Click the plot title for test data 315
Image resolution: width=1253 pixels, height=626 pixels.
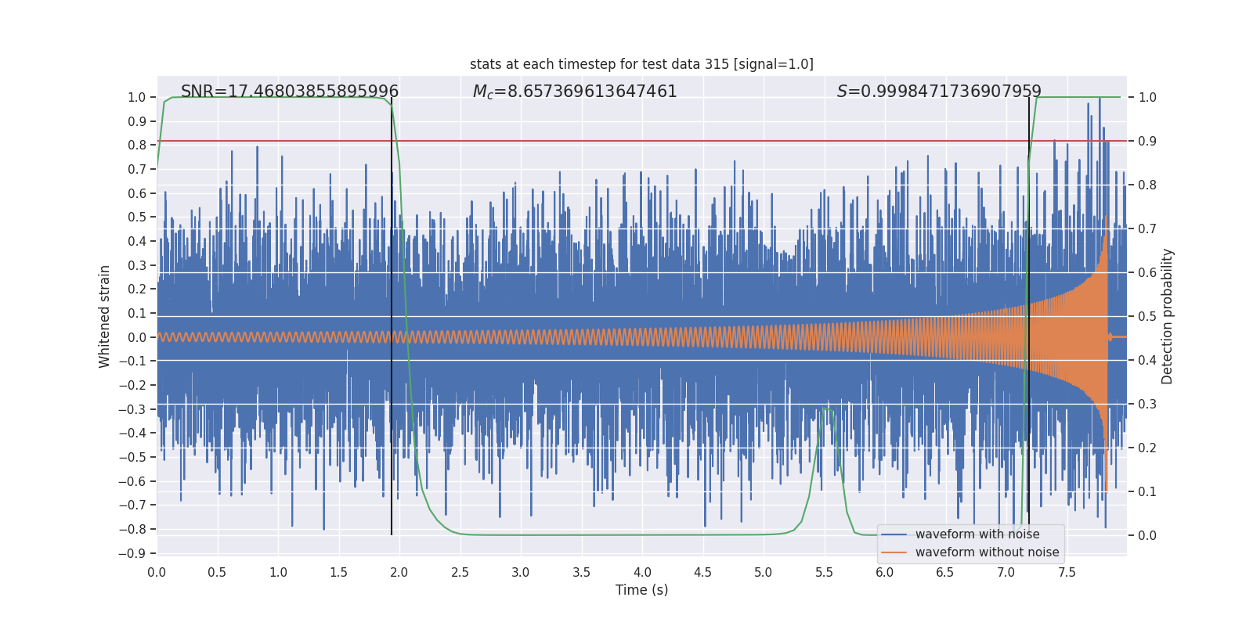point(641,64)
